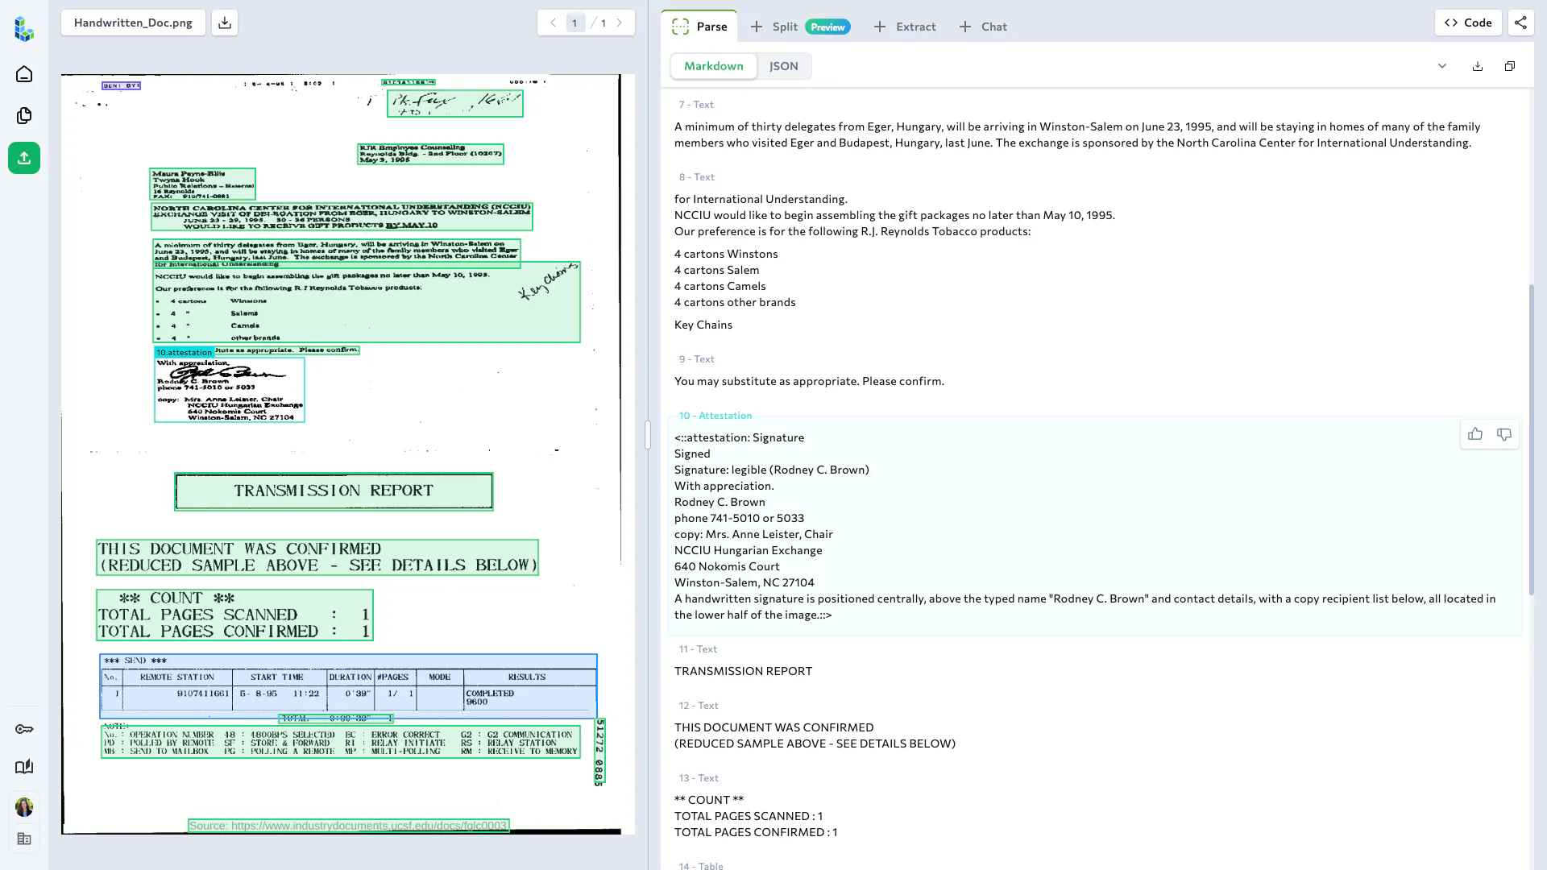The image size is (1547, 870).
Task: Download the markdown output
Action: point(1478,66)
